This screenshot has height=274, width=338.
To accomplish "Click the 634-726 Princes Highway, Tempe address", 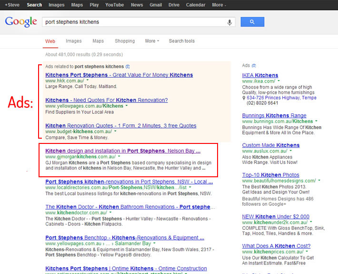I will click(281, 98).
